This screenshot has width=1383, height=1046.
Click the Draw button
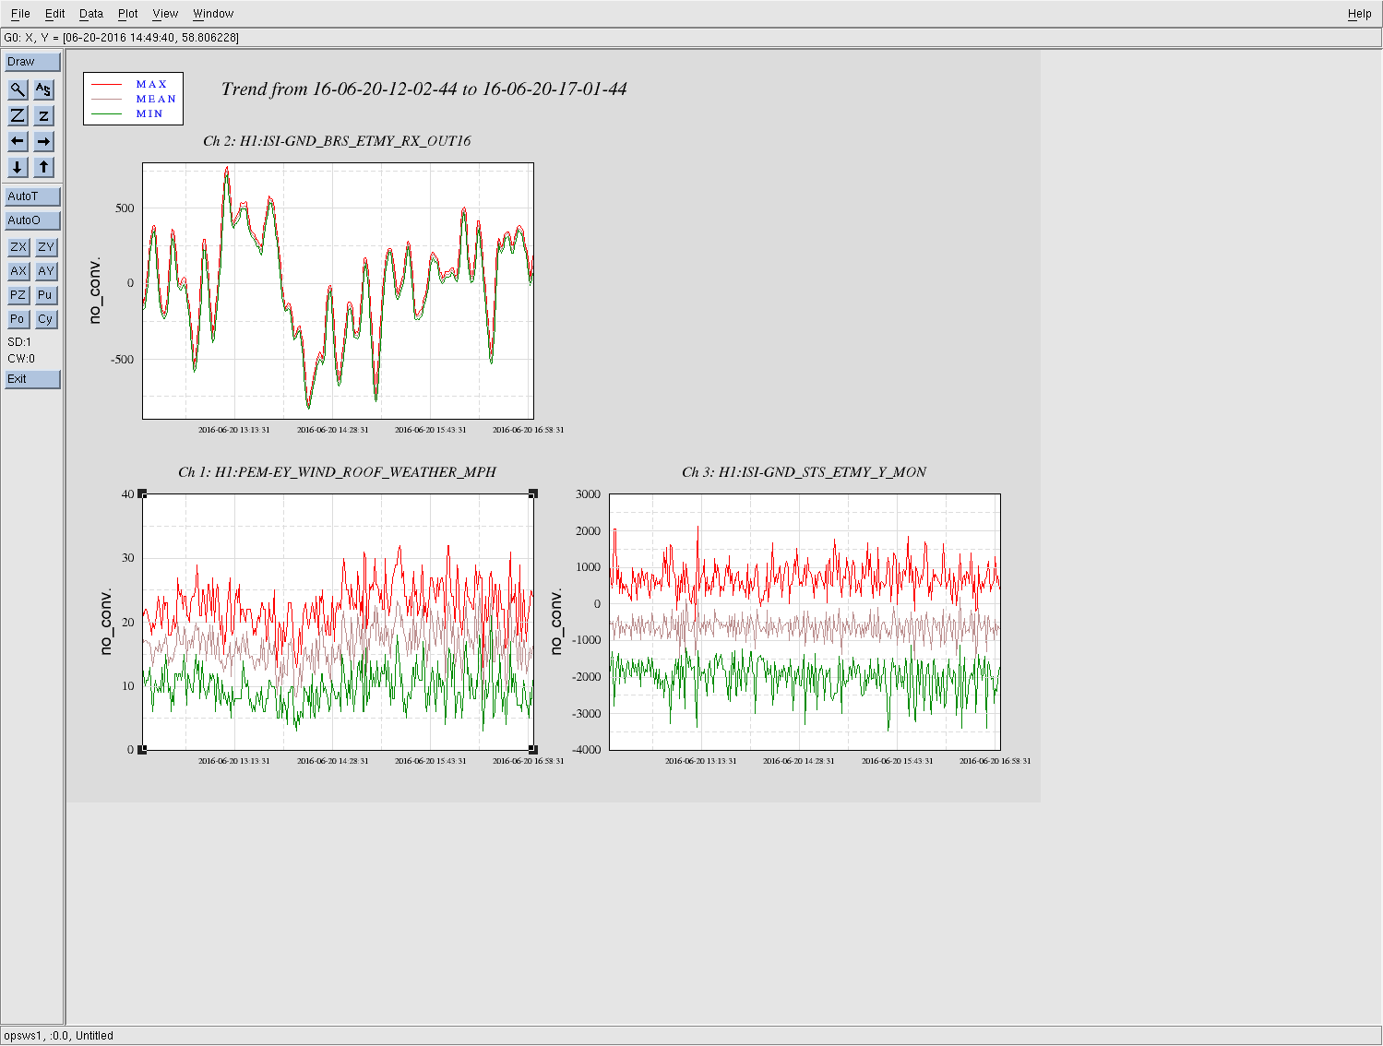[32, 62]
